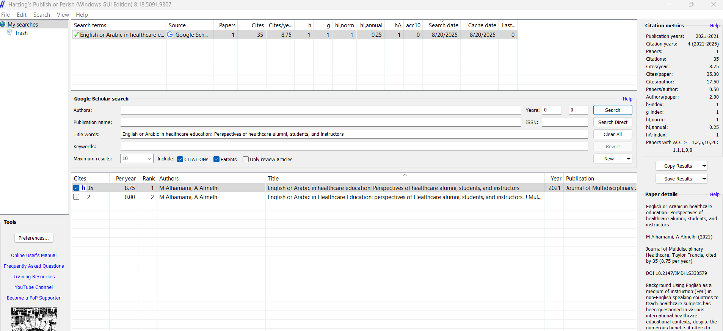Click the green checkmark on search row
Viewport: 723px width, 331px height.
point(76,35)
